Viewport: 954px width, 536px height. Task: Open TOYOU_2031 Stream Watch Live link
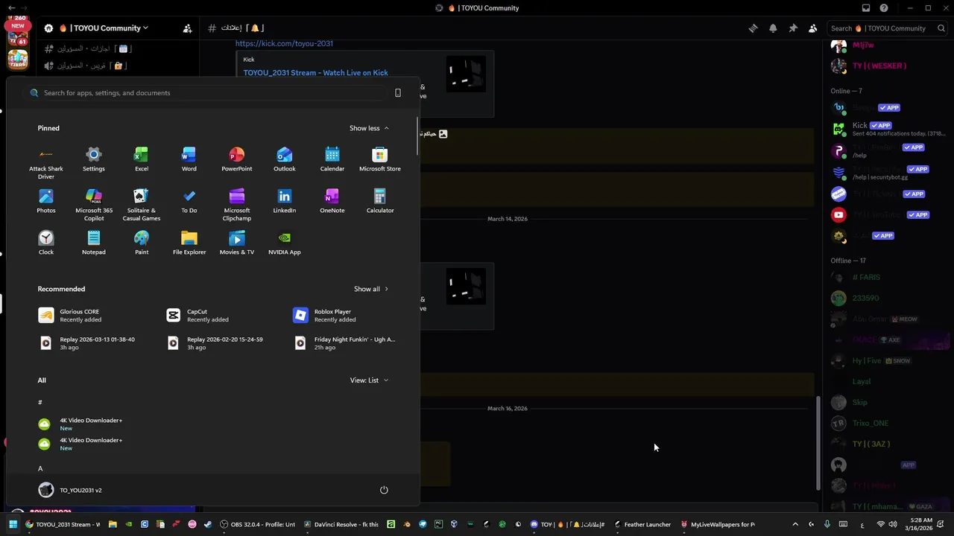(x=315, y=73)
